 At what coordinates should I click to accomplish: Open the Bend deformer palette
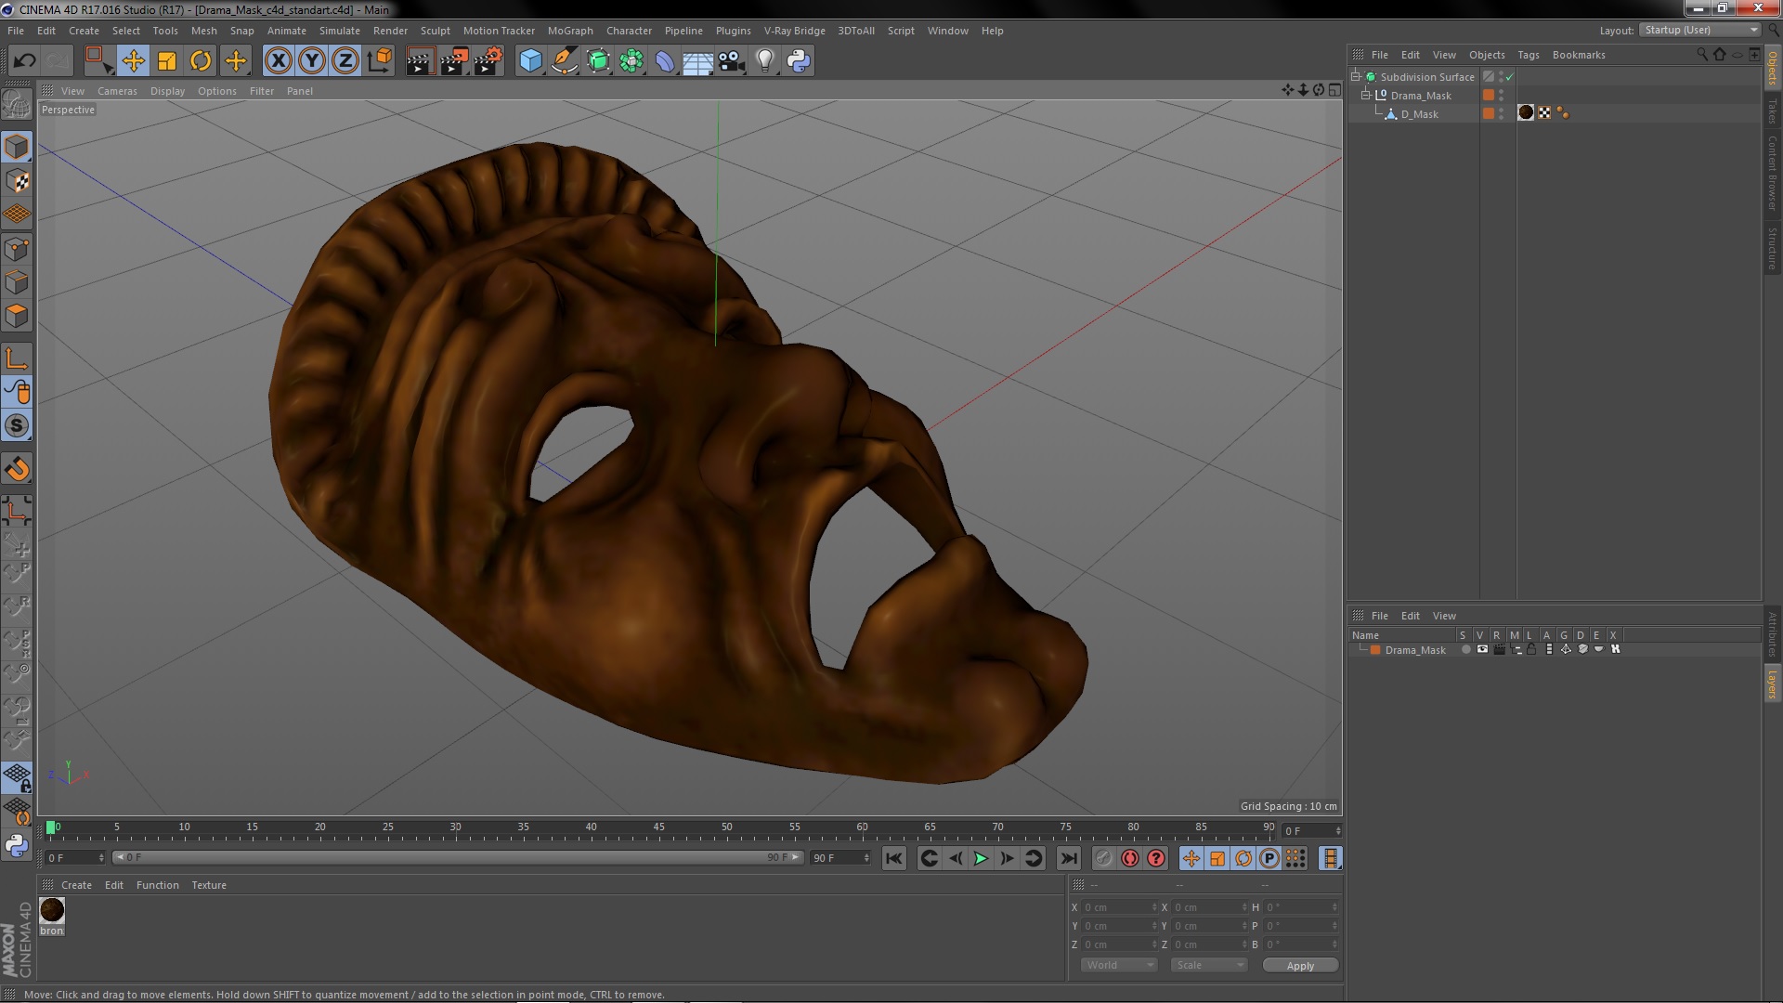coord(665,61)
